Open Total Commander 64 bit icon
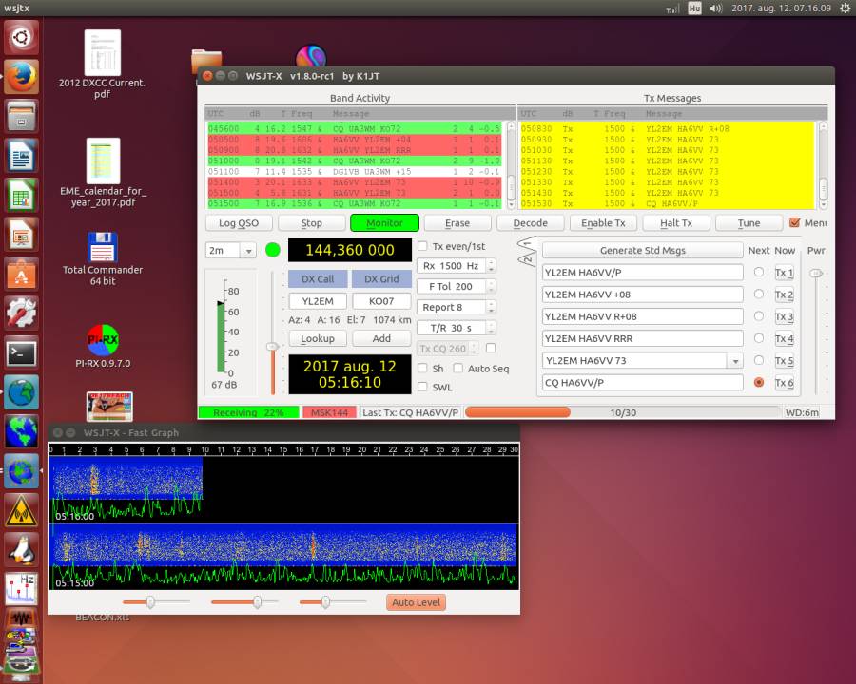Screen dimensions: 856x684 [103, 247]
